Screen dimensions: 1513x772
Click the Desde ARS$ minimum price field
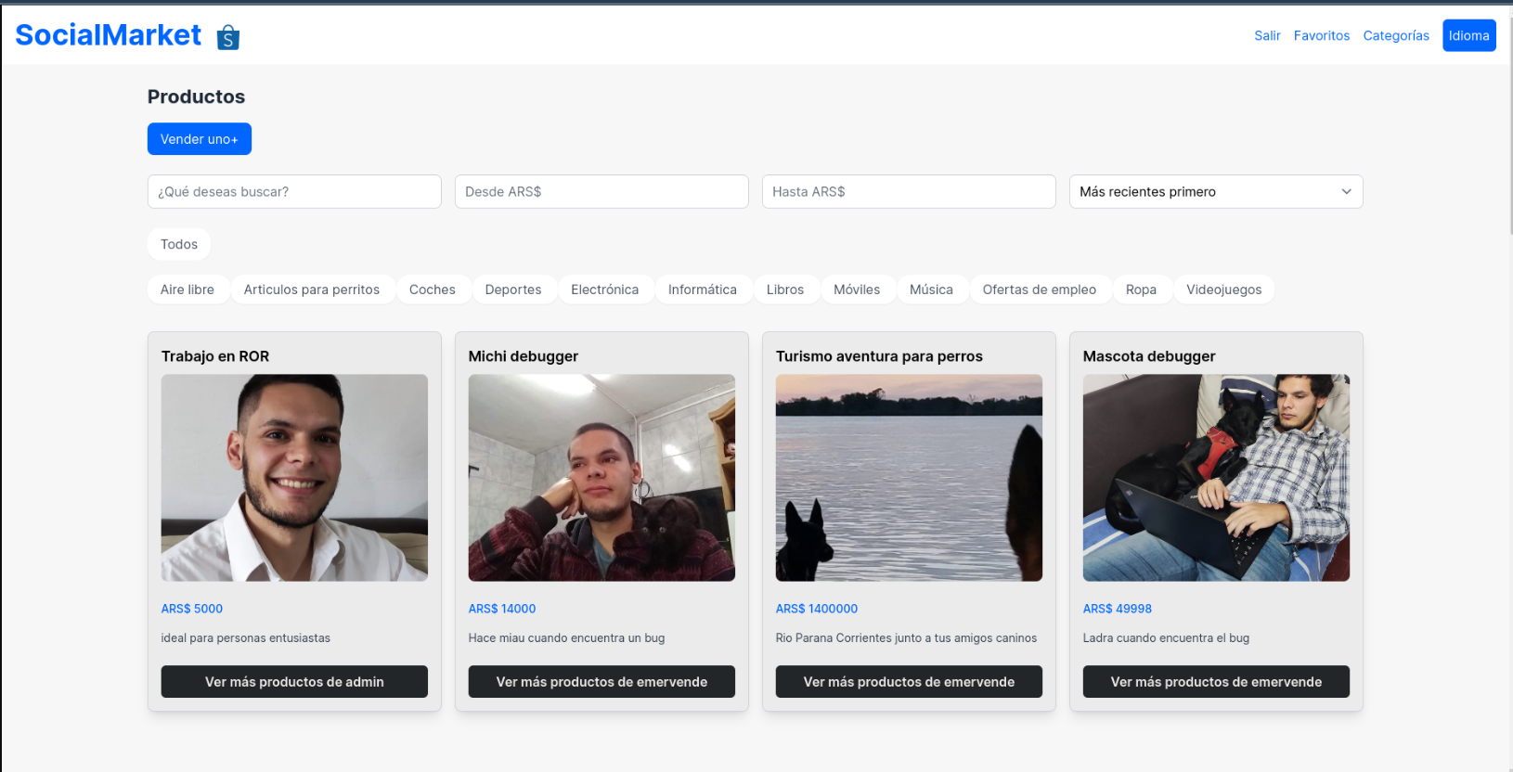point(601,192)
